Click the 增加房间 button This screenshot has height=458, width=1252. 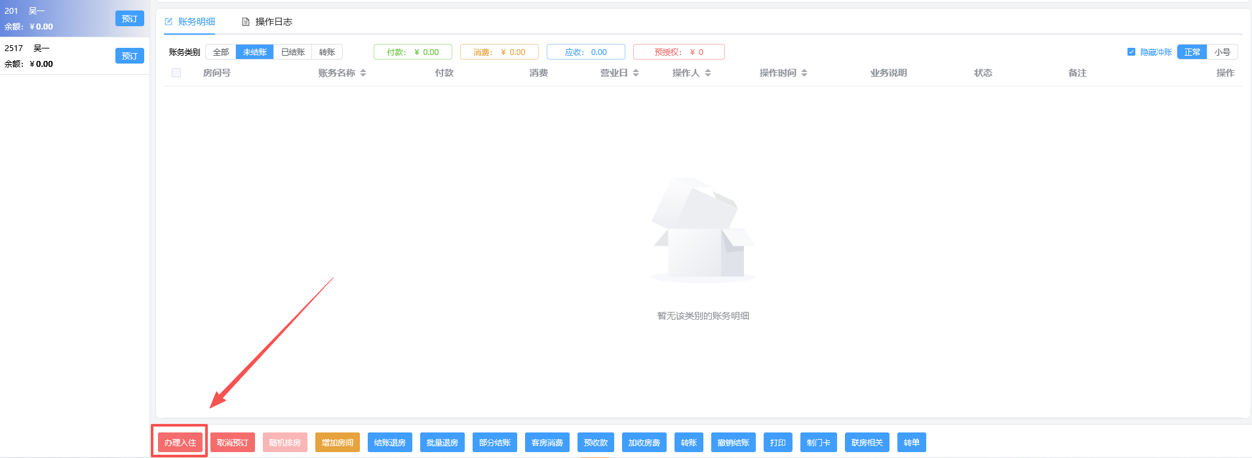[x=338, y=442]
